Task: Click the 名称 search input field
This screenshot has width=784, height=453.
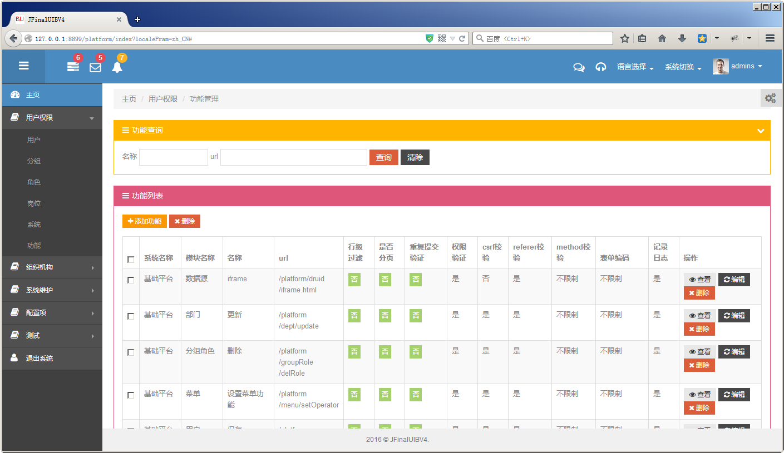Action: pyautogui.click(x=174, y=157)
